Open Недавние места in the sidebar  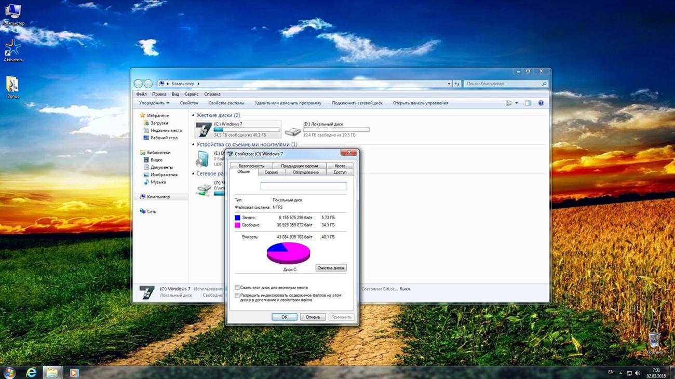162,130
